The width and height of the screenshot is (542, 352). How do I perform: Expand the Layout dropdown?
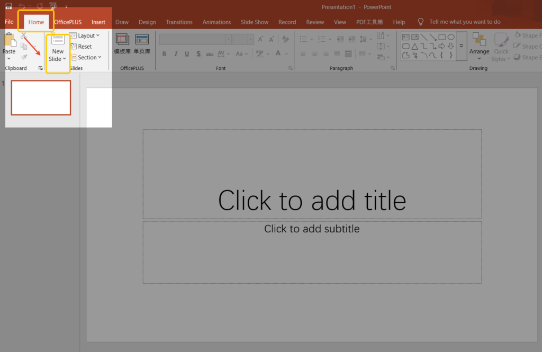[85, 35]
